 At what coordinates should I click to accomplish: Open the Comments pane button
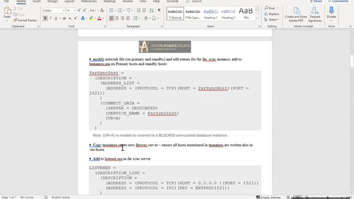pyautogui.click(x=338, y=1)
